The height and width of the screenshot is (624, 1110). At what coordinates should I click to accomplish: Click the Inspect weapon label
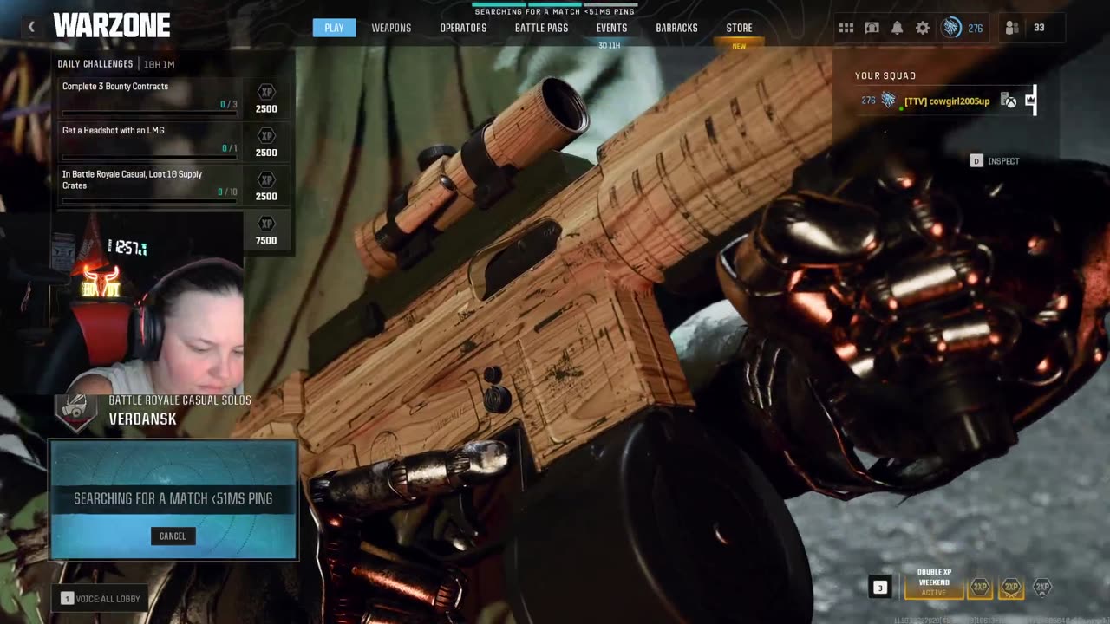1003,161
